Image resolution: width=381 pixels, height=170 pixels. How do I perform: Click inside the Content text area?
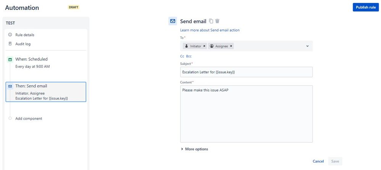click(246, 114)
